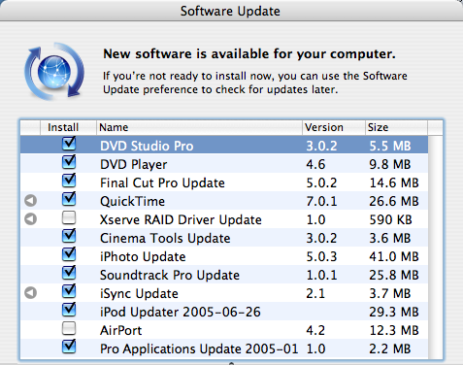Screen dimensions: 463x365
Task: Check the AirPort install checkbox
Action: [69, 328]
